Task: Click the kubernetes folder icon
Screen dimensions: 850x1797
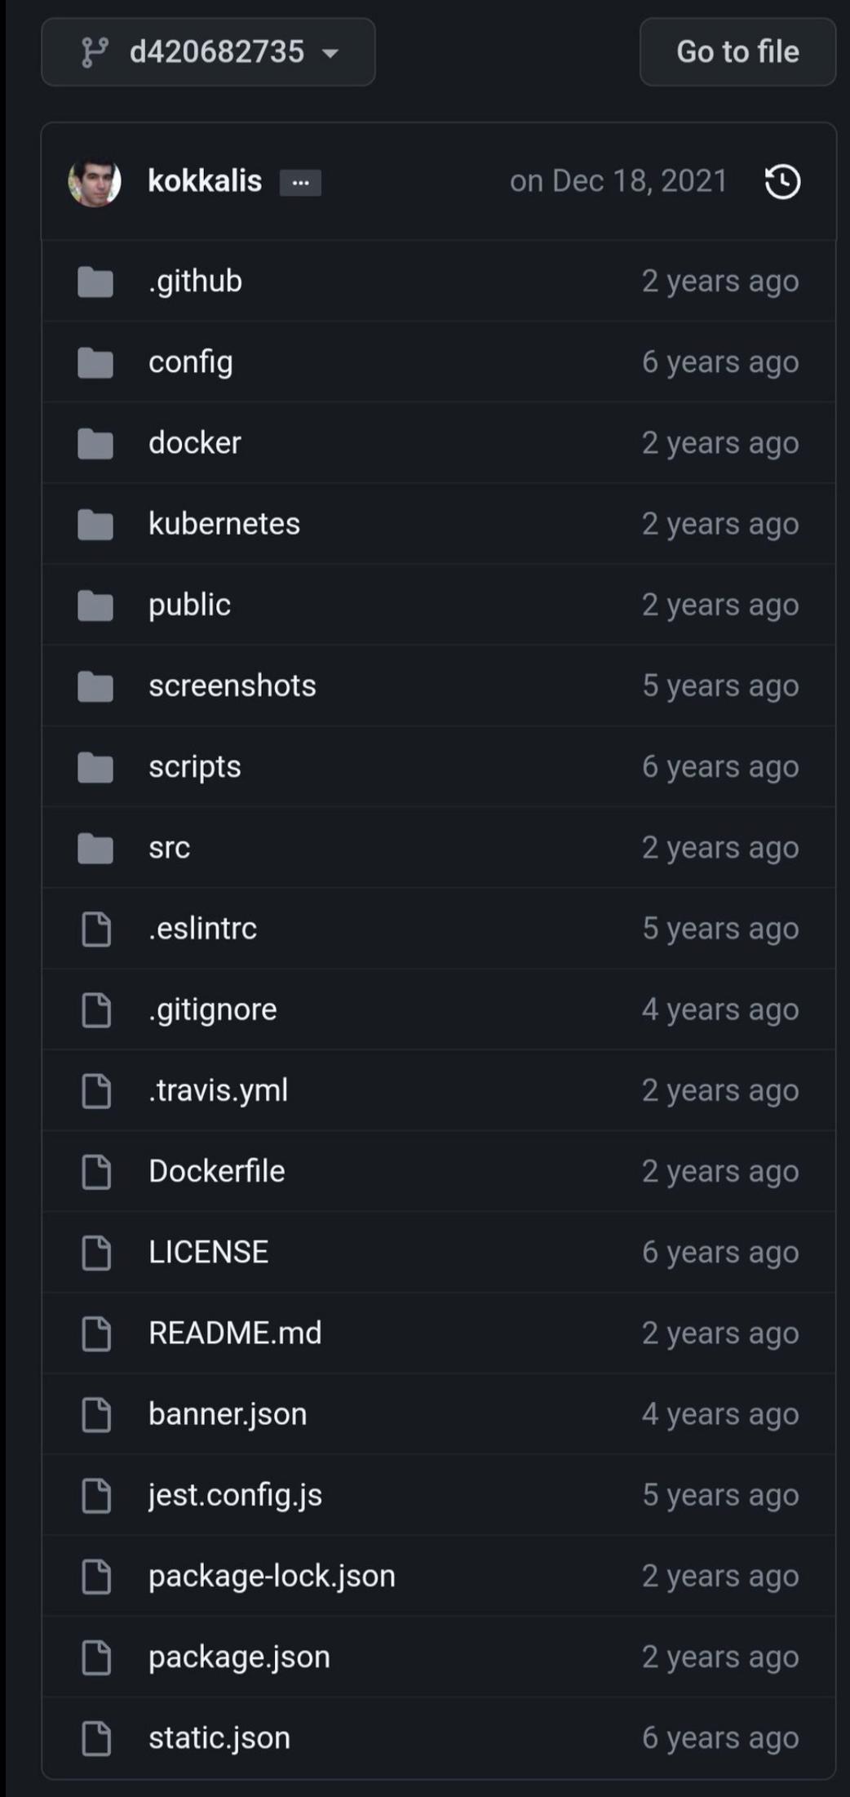Action: click(95, 524)
